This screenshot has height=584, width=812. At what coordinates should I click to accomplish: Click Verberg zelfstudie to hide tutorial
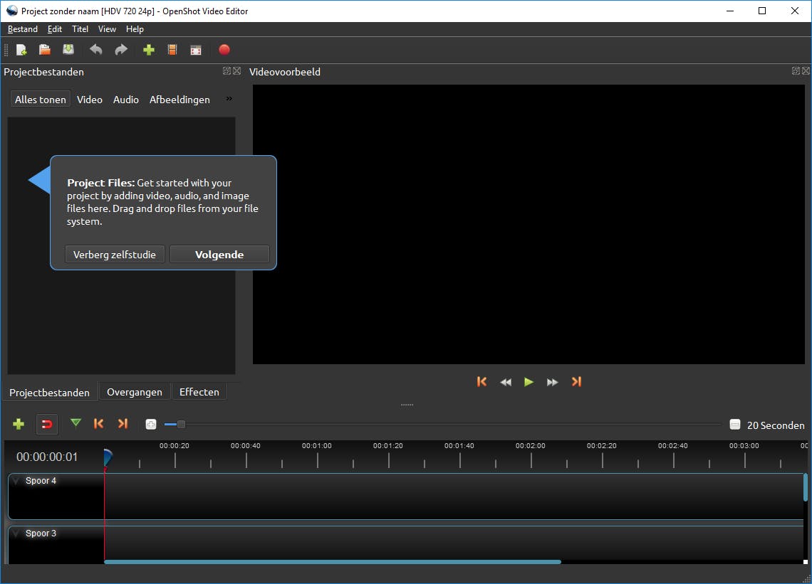(115, 255)
